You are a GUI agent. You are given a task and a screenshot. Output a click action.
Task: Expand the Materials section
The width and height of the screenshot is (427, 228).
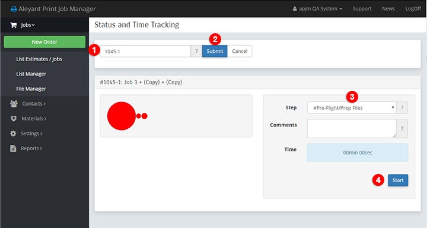34,119
